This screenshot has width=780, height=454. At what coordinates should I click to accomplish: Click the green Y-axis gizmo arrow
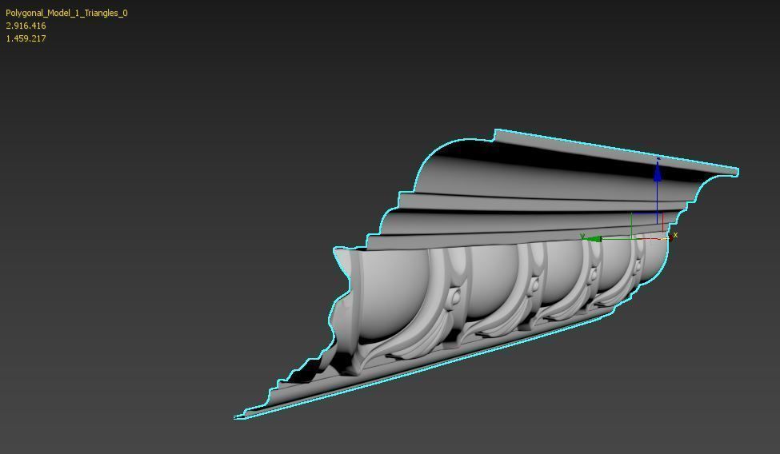click(x=591, y=239)
